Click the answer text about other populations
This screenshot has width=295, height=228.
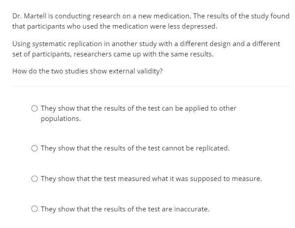point(139,113)
